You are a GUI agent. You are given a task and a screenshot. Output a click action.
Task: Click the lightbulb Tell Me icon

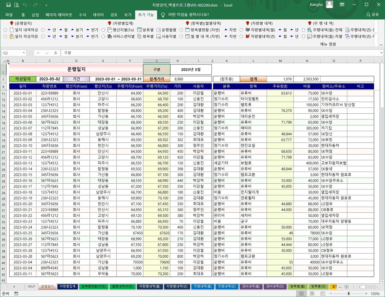coord(163,15)
